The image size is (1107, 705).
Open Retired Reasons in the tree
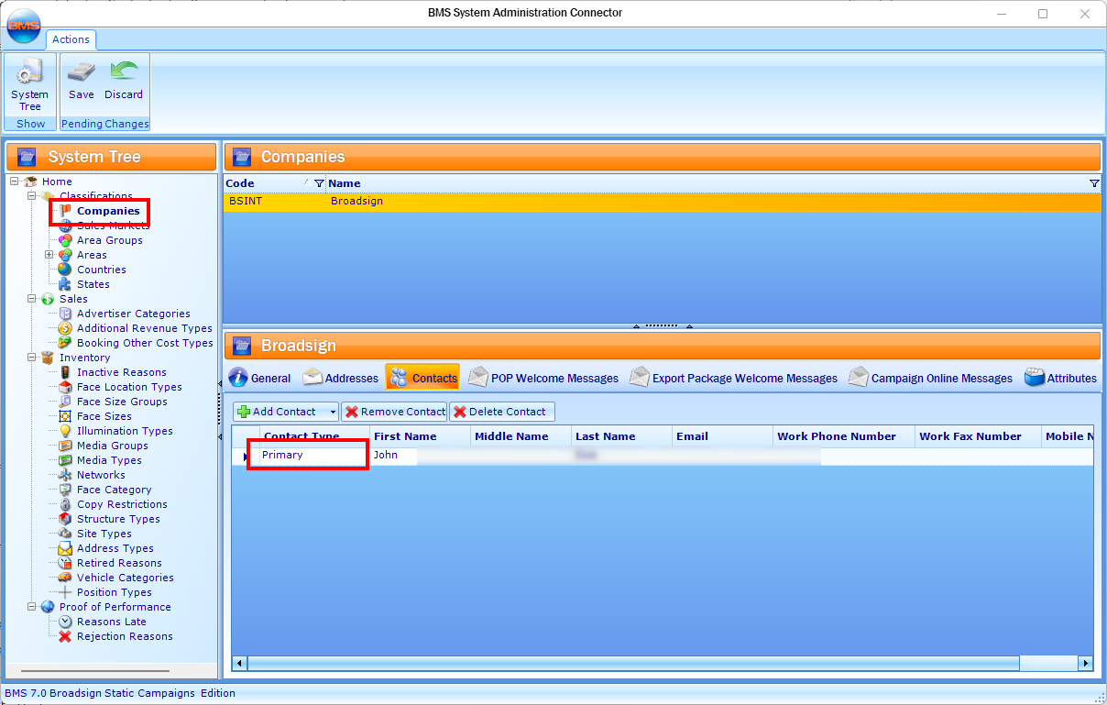tap(119, 563)
